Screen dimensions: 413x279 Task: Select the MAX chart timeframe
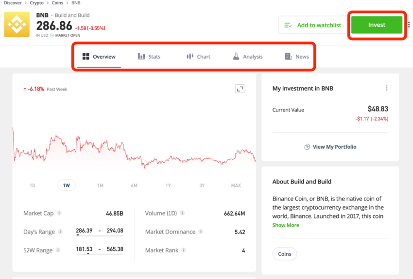236,186
